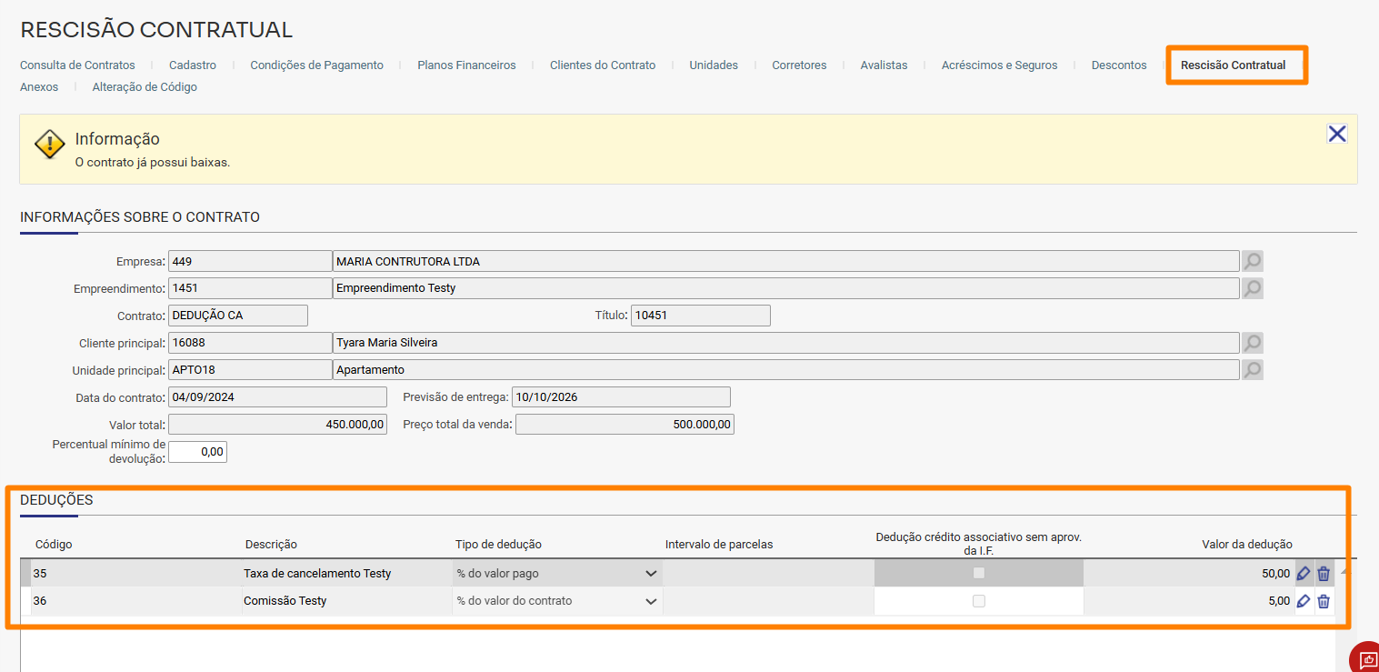Open Alteração de Código tab

point(145,87)
